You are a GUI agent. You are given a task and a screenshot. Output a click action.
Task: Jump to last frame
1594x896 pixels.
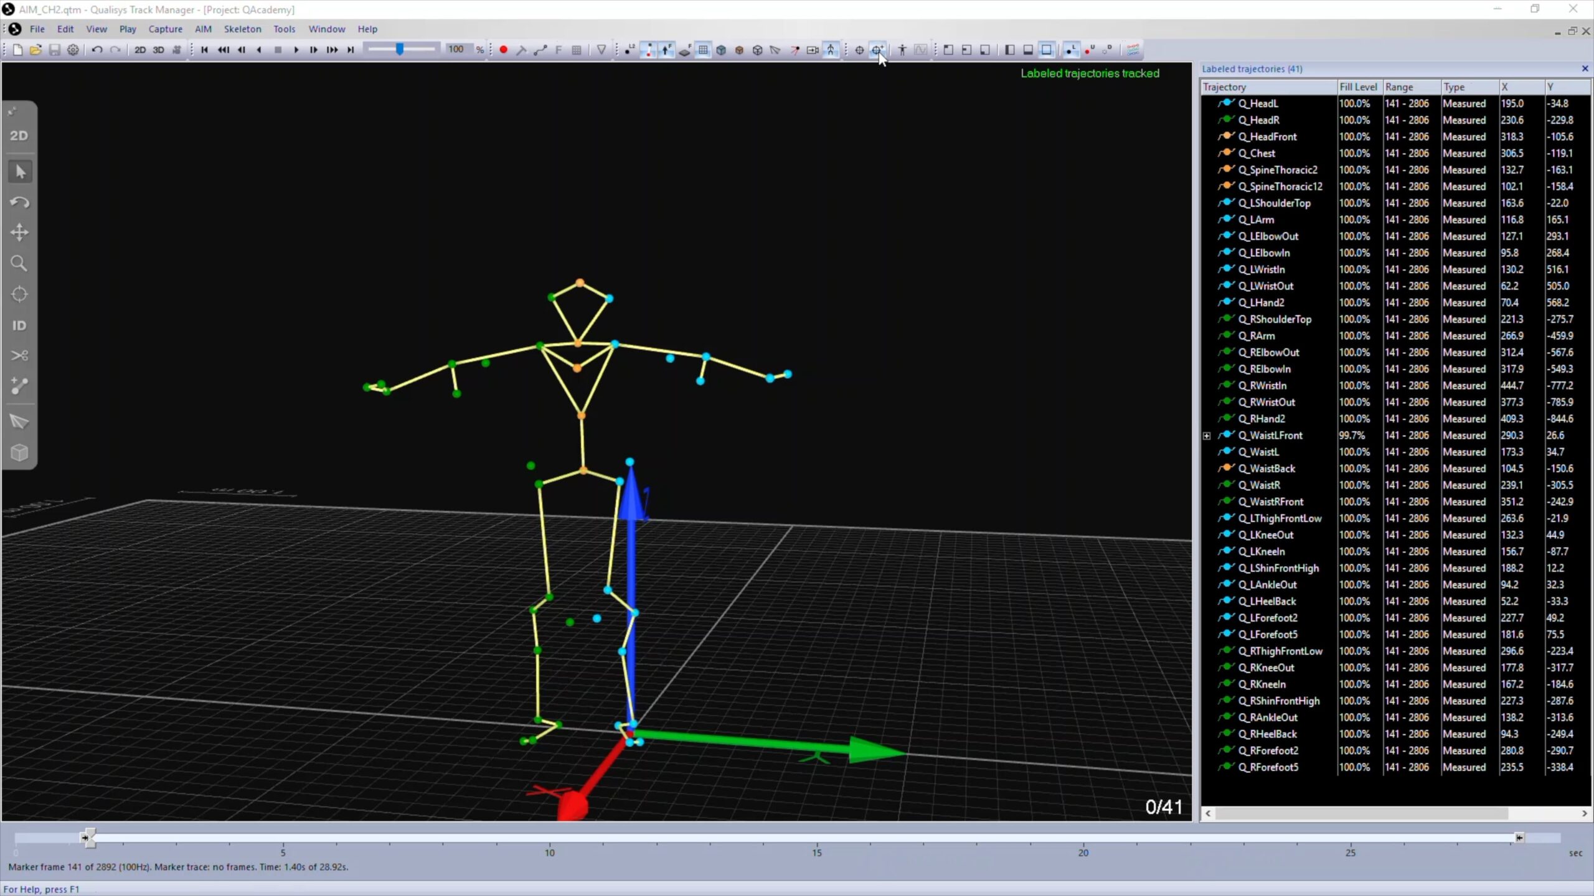[x=351, y=50]
